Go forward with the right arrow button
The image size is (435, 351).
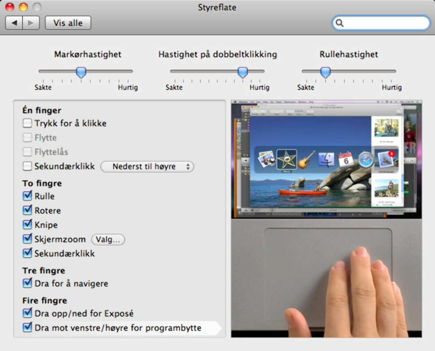pos(31,23)
